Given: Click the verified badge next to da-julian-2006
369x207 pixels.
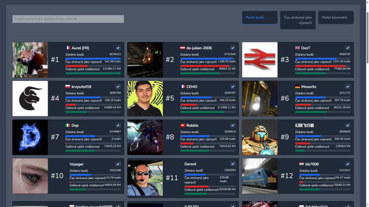Looking at the screenshot, I should [x=233, y=48].
